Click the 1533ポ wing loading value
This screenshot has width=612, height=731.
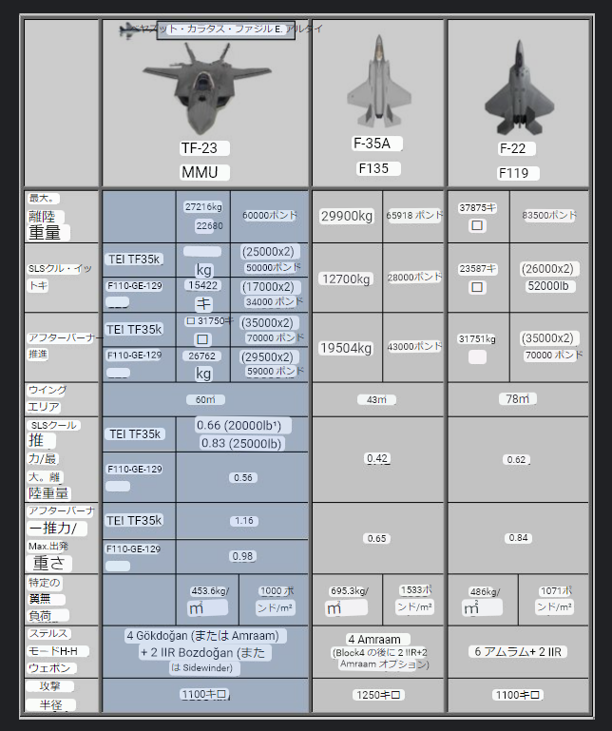(415, 590)
